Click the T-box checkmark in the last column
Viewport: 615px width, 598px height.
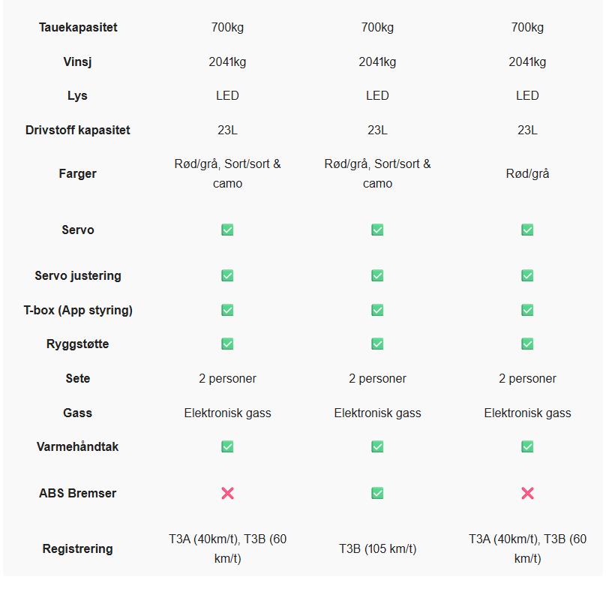point(527,310)
